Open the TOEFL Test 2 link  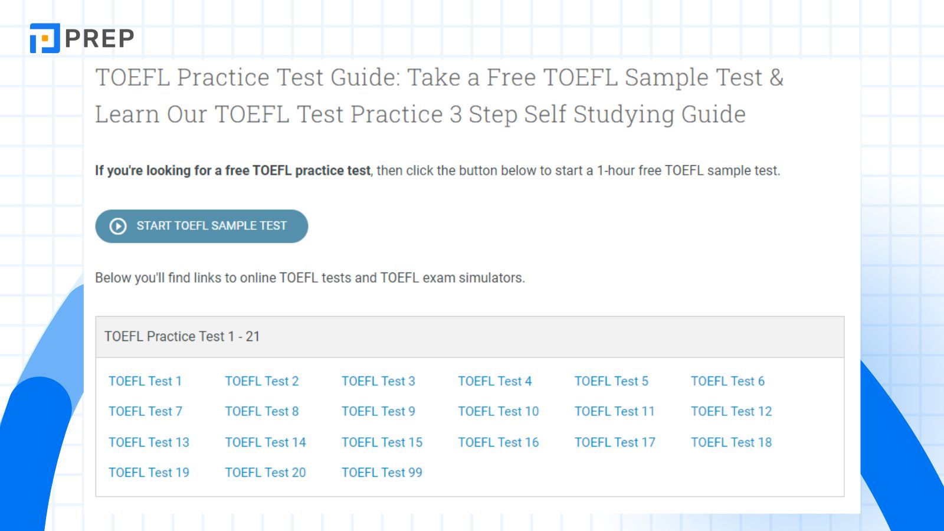point(262,381)
